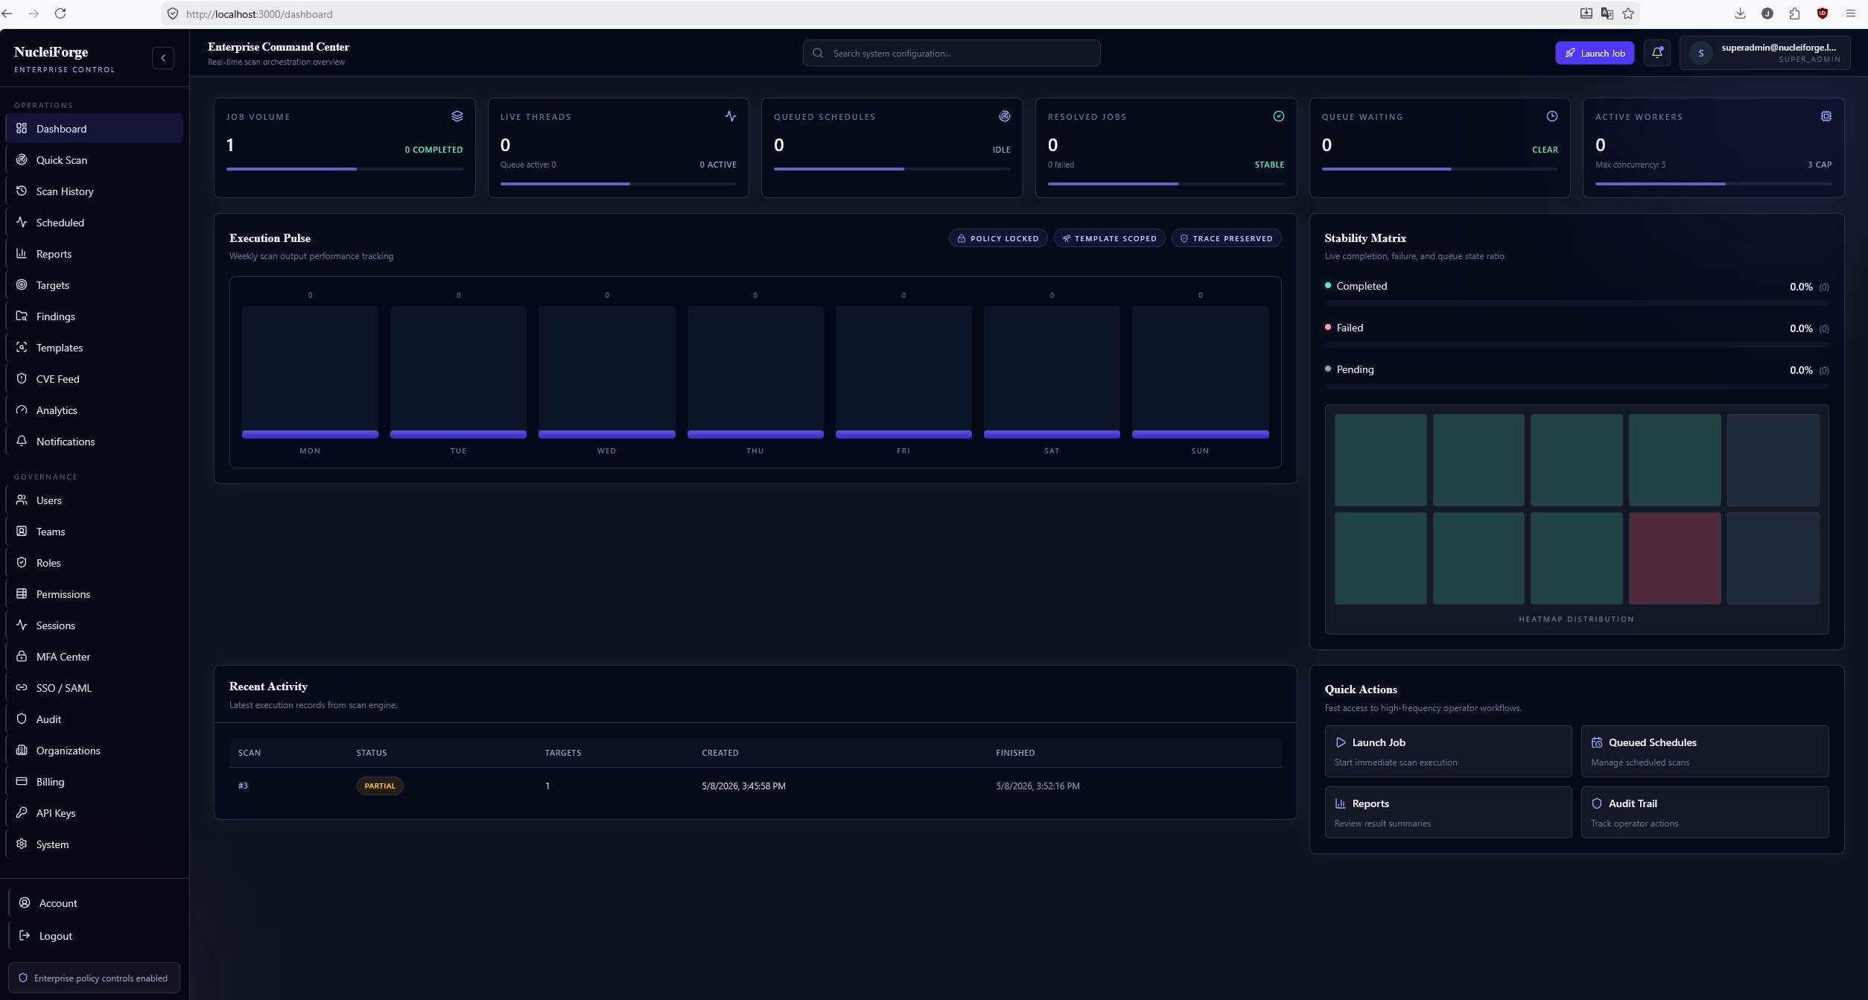This screenshot has height=1000, width=1868.
Task: Navigate to Targets in sidebar
Action: [94, 284]
